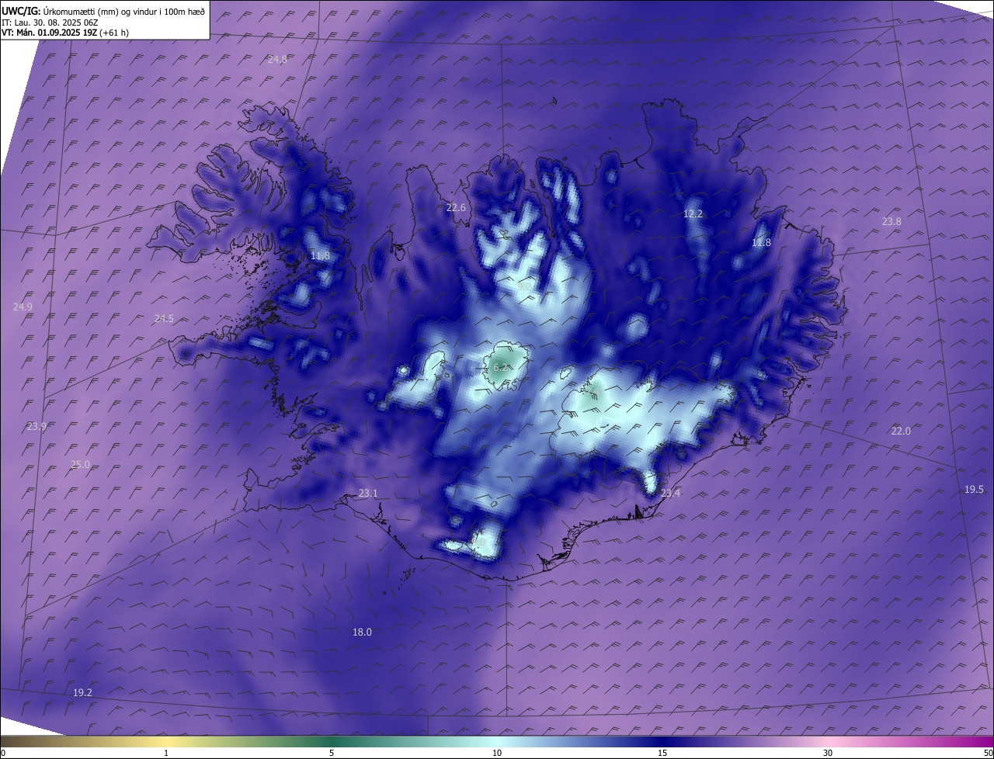Click the 6.2 value over the glacier
Screen dimensions: 994x759
pyautogui.click(x=501, y=366)
